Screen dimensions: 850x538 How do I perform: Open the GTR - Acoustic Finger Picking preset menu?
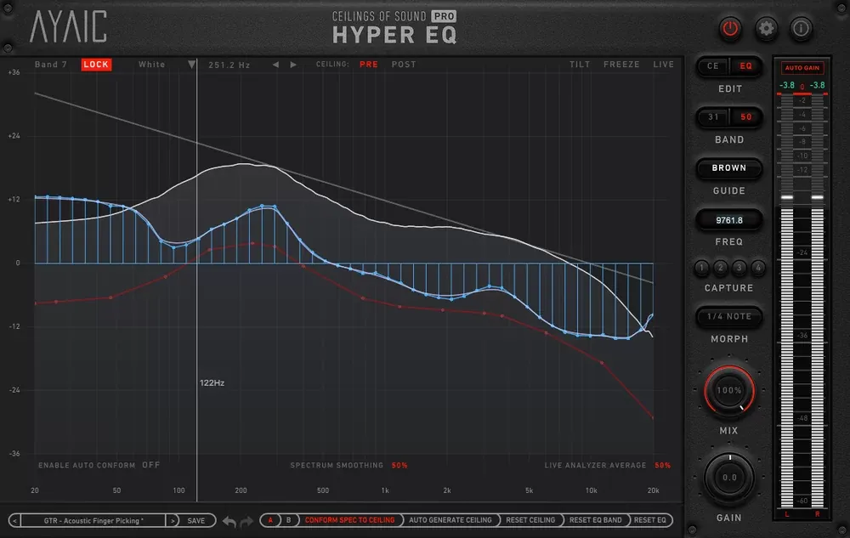pos(93,521)
